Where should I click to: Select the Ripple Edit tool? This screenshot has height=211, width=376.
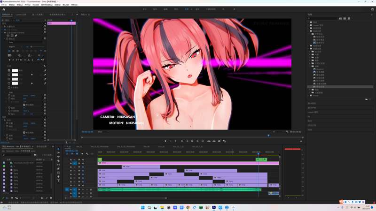58,157
